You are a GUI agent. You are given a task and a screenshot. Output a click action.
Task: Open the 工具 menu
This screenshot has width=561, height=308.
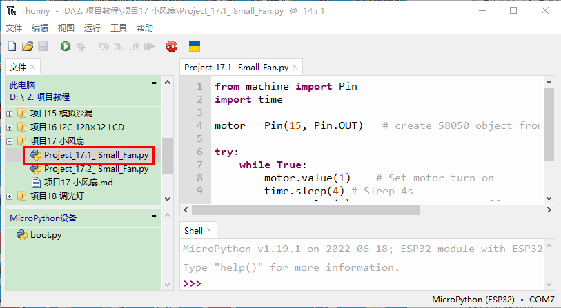point(119,28)
